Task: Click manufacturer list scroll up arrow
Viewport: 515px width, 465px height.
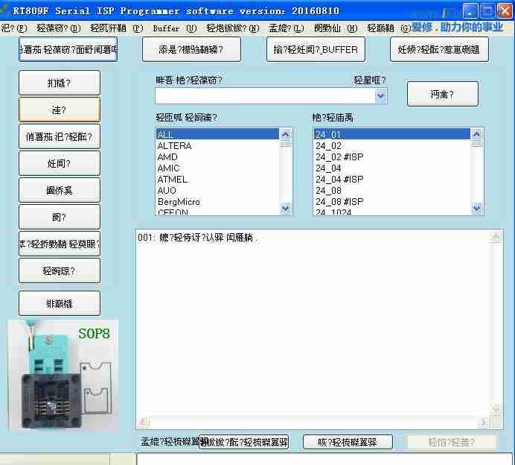Action: pyautogui.click(x=285, y=134)
